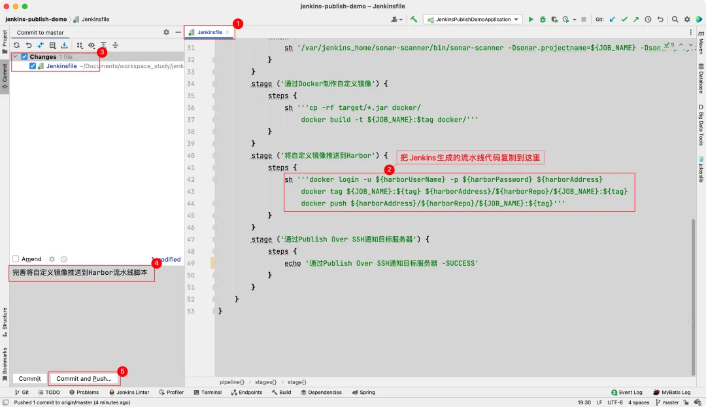
Task: Open commit message history clock icon
Action: (64, 259)
